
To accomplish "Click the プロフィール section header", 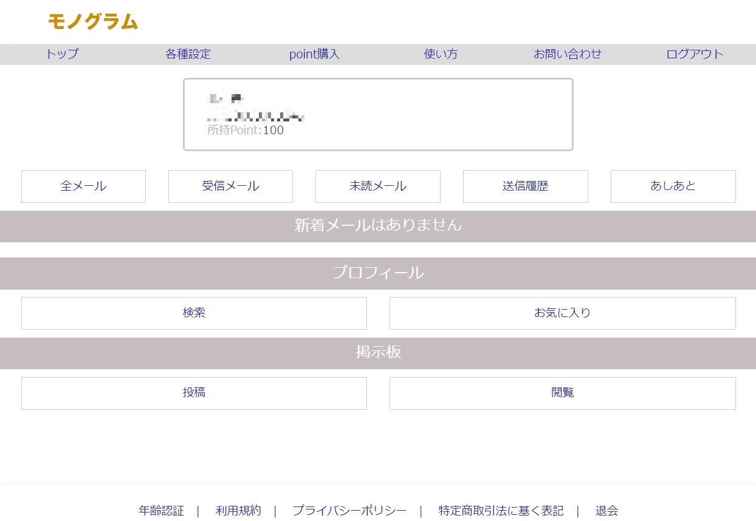I will click(x=378, y=273).
